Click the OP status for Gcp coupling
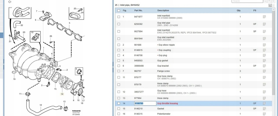 click(255, 50)
